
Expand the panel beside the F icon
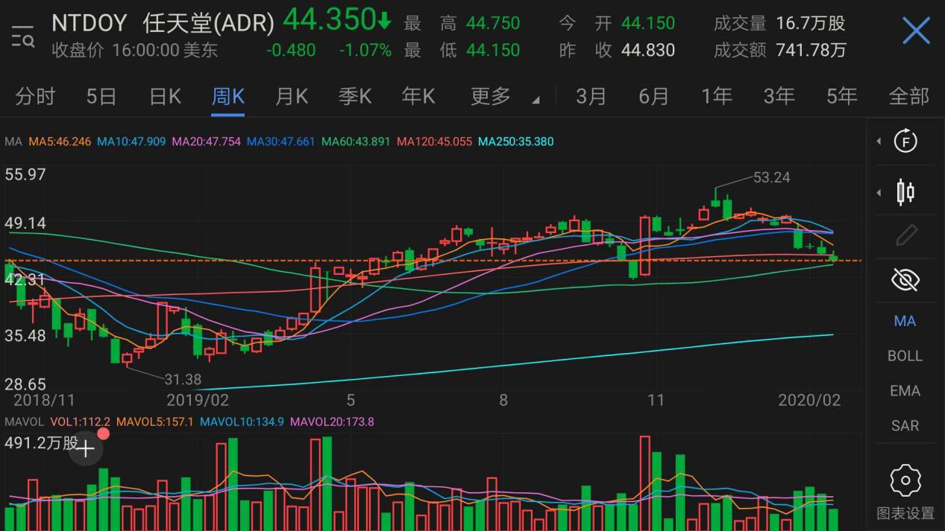pos(877,142)
